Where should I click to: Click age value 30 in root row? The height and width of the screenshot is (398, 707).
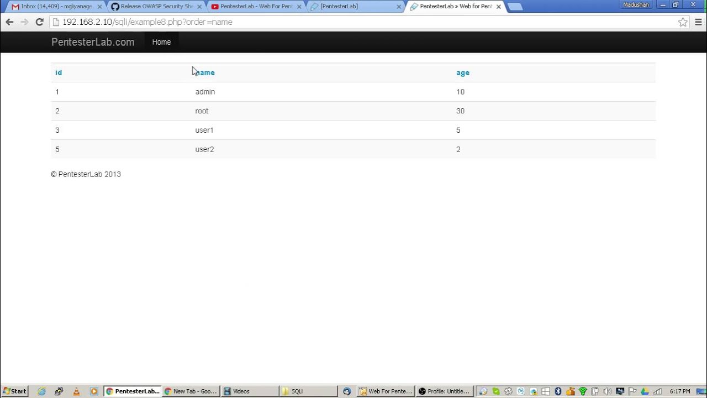click(x=460, y=111)
